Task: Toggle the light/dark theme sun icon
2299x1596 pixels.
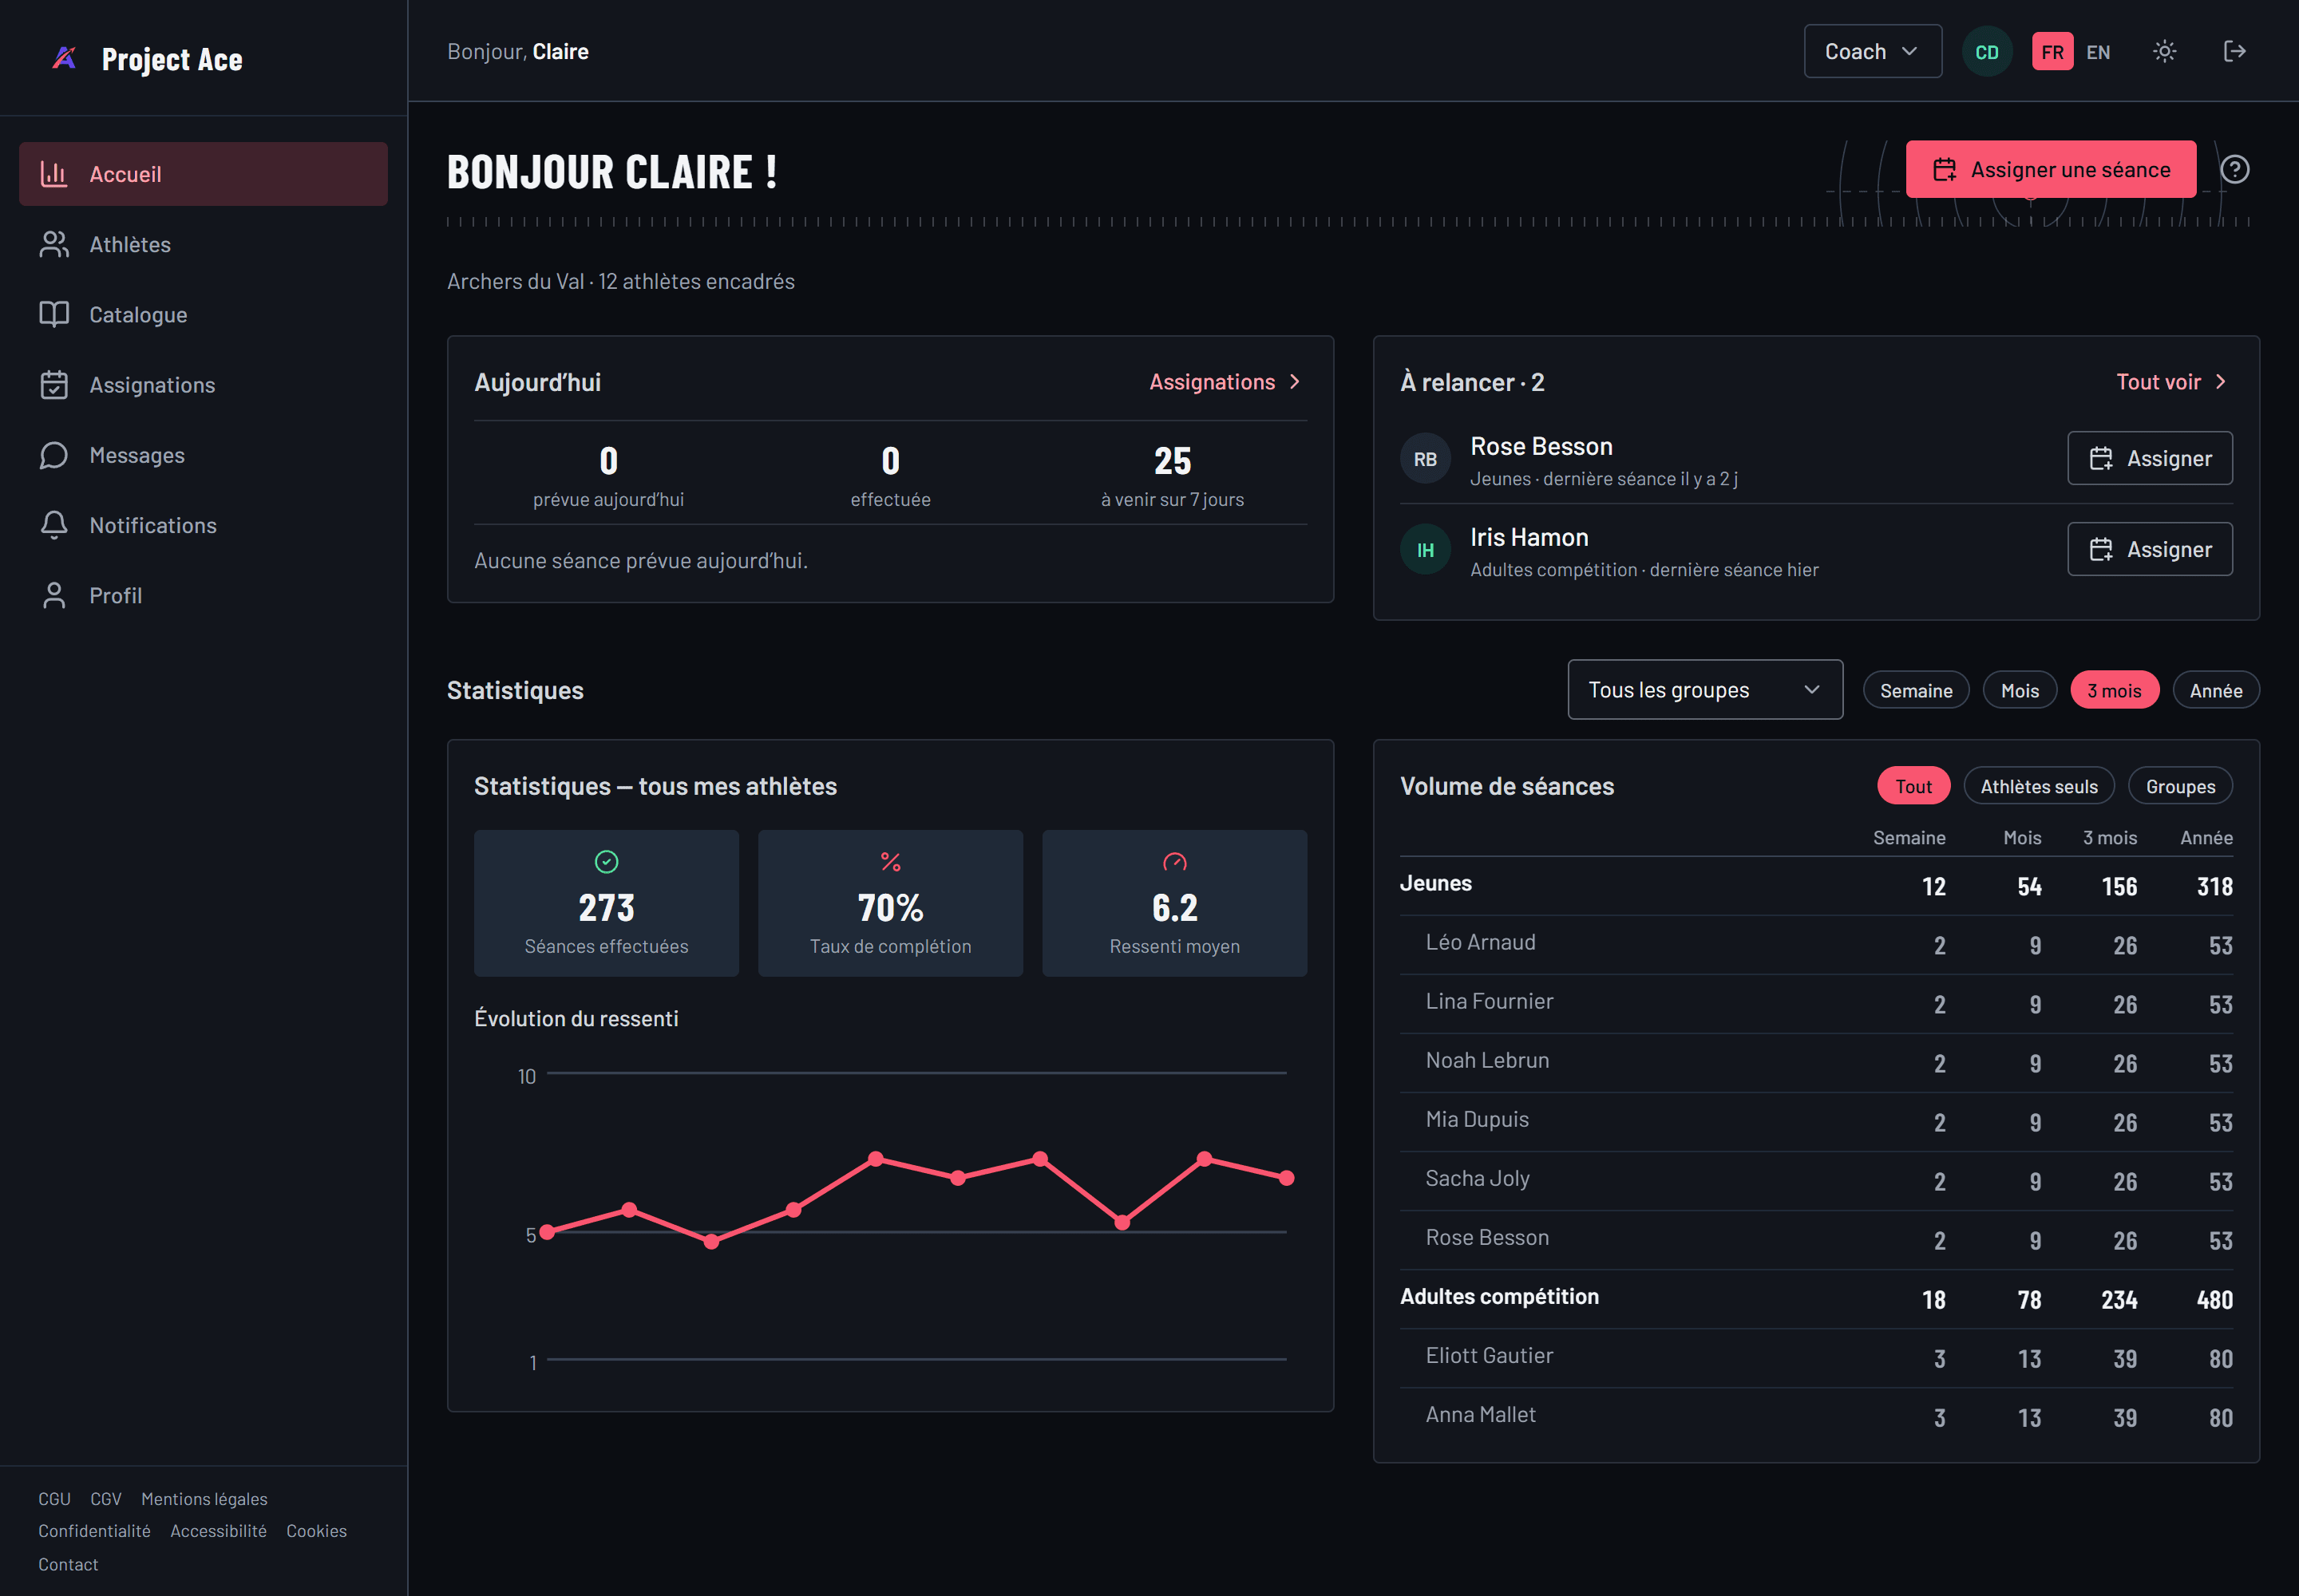Action: (2164, 51)
